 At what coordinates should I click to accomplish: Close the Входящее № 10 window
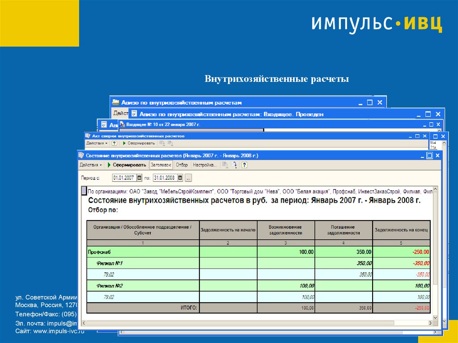coord(438,124)
